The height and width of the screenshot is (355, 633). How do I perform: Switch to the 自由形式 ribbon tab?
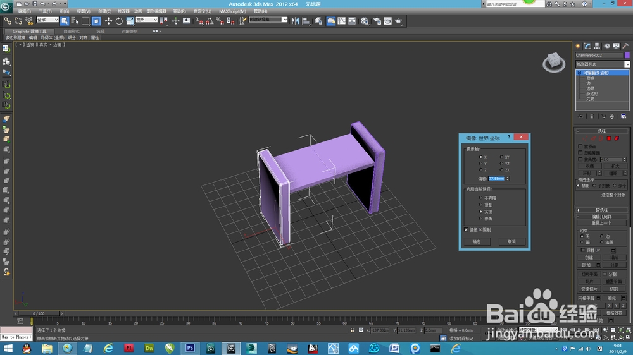[x=72, y=32]
